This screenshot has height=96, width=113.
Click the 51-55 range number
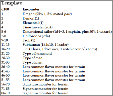[x=6, y=80]
